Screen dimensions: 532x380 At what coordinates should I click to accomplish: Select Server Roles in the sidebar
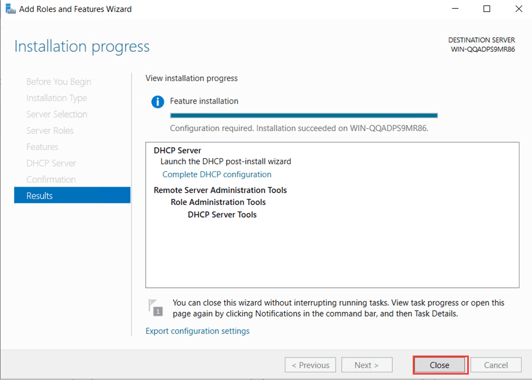tap(51, 130)
